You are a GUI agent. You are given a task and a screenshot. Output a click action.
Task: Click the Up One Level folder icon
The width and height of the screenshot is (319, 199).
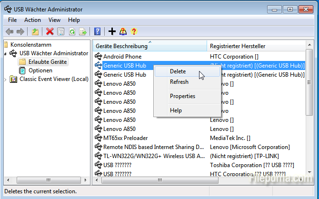[35, 31]
